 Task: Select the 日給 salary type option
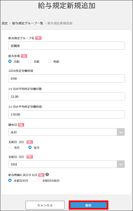coord(30,61)
